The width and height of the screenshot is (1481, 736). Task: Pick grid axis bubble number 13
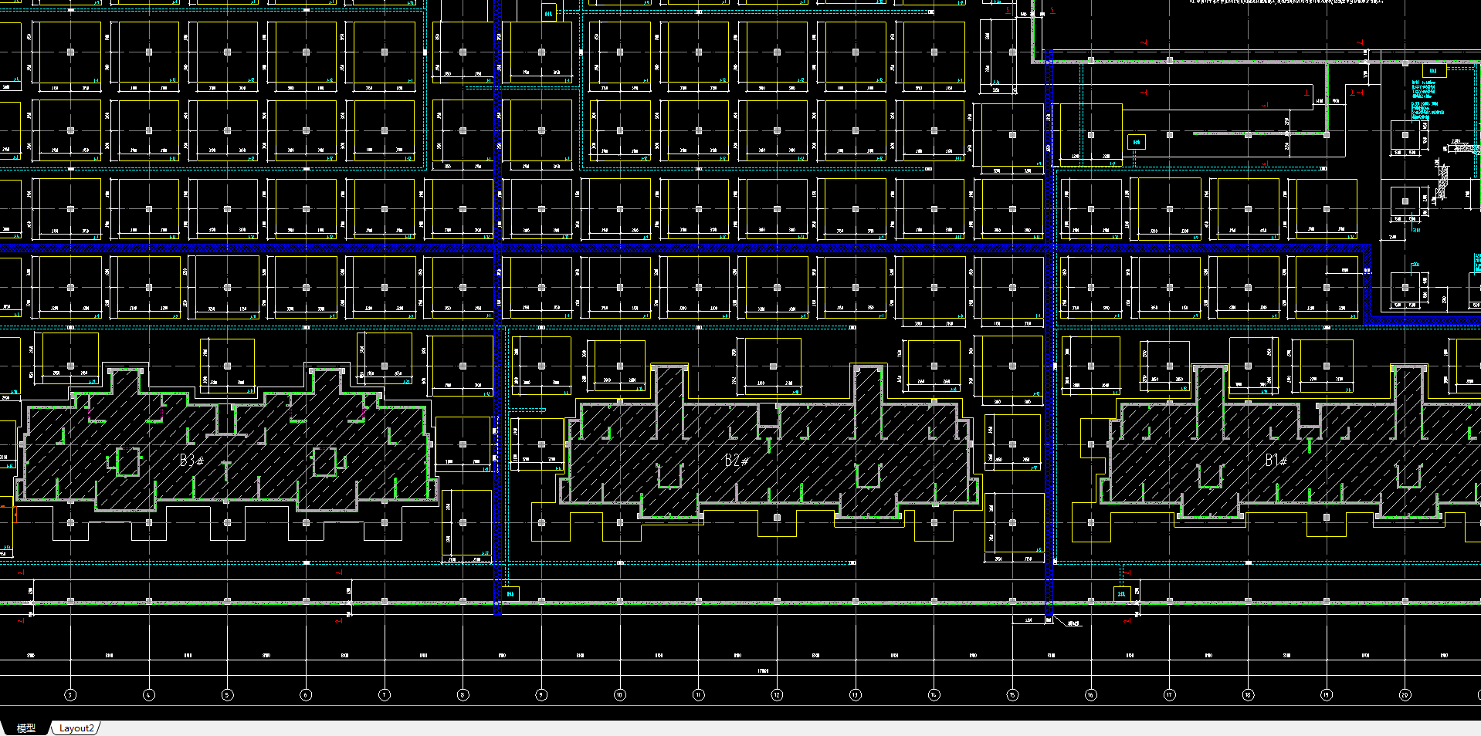click(856, 695)
